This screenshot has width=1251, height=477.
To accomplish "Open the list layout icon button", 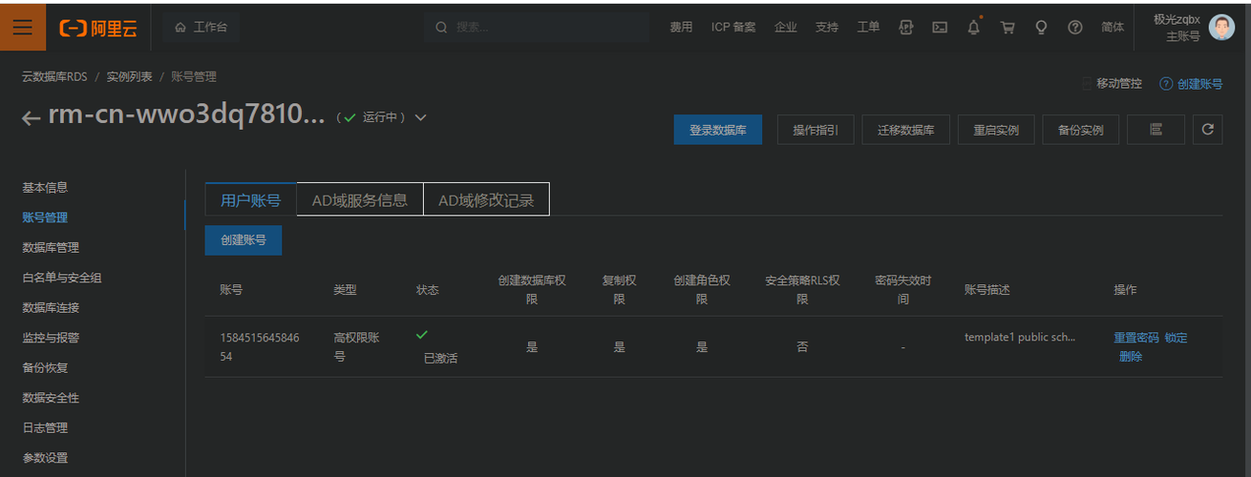I will pos(1156,129).
